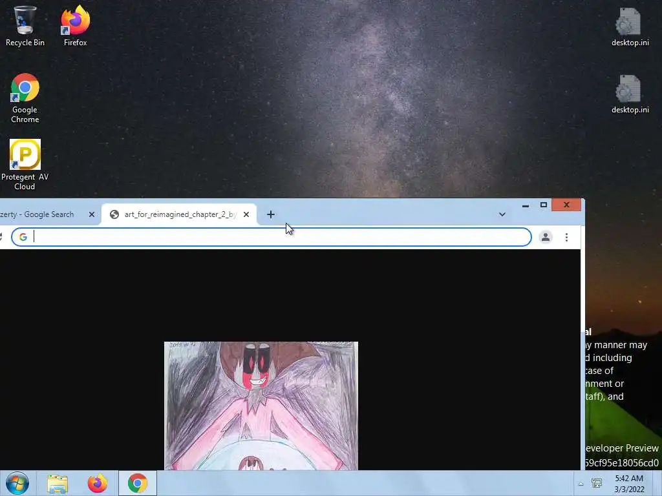Close the art_for_reimagined_chapter_2 tab
The image size is (662, 496).
point(246,214)
